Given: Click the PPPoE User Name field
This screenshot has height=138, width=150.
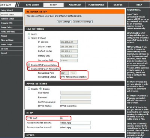Looking at the screenshot, I should click(76, 93).
